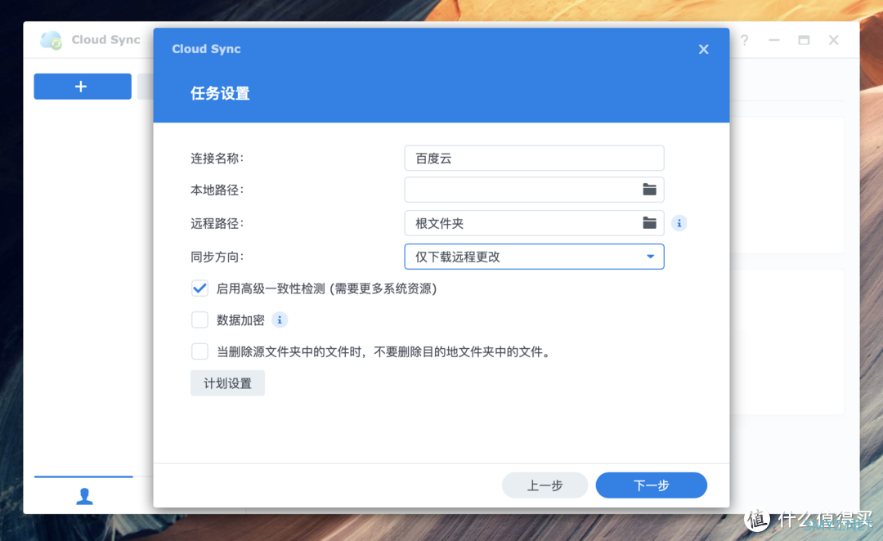Close the Cloud Sync main window
Viewport: 883px width, 541px height.
(833, 40)
